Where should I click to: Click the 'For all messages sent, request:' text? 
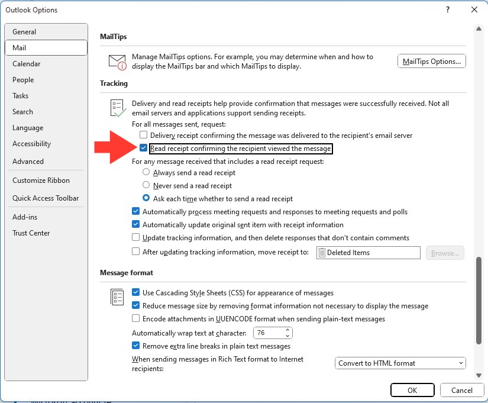point(179,124)
